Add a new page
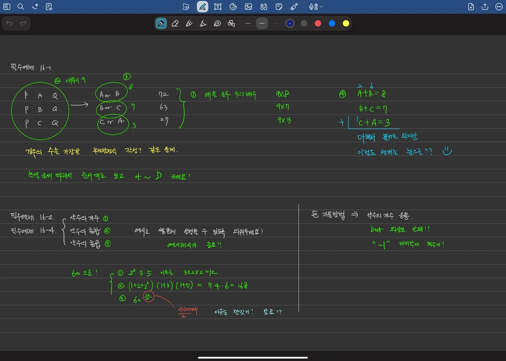 tap(471, 7)
